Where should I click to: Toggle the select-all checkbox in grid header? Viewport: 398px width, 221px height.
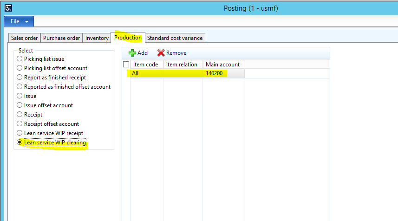tap(126, 65)
